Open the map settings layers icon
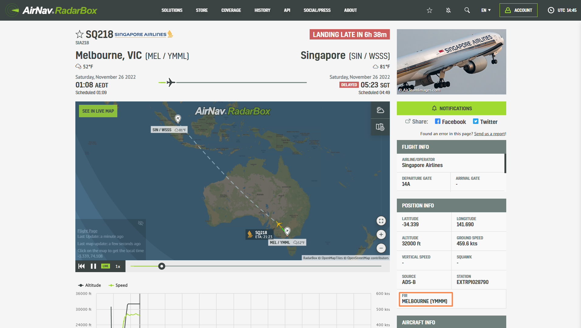 pos(380,127)
